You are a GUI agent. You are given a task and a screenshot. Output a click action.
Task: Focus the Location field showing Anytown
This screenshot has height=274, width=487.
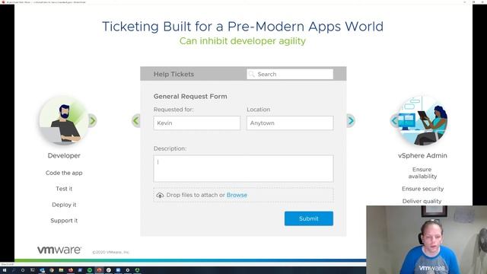290,123
